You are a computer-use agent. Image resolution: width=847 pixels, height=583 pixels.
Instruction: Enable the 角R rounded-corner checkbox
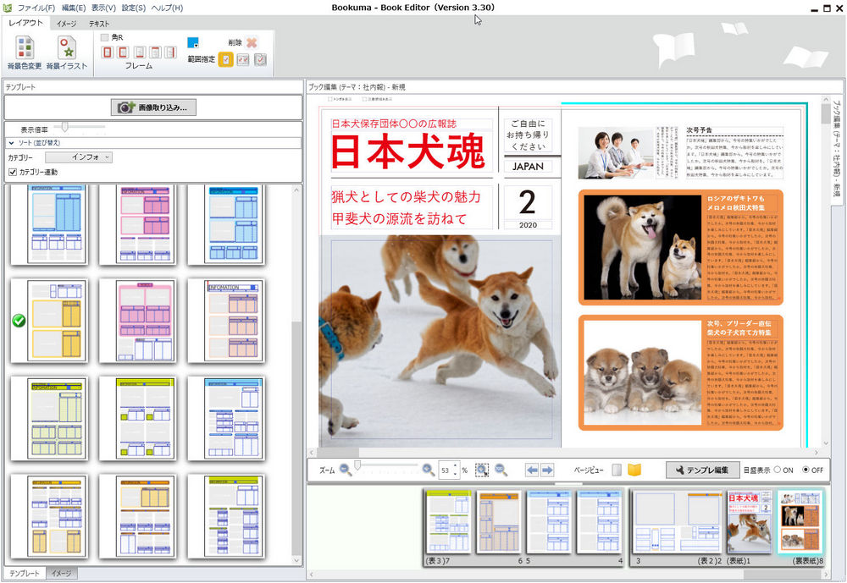pos(105,36)
